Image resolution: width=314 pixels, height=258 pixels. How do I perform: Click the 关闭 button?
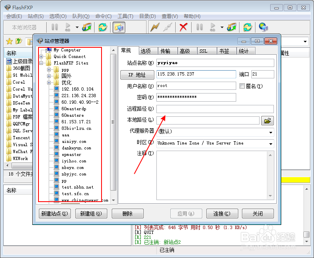pos(258,214)
